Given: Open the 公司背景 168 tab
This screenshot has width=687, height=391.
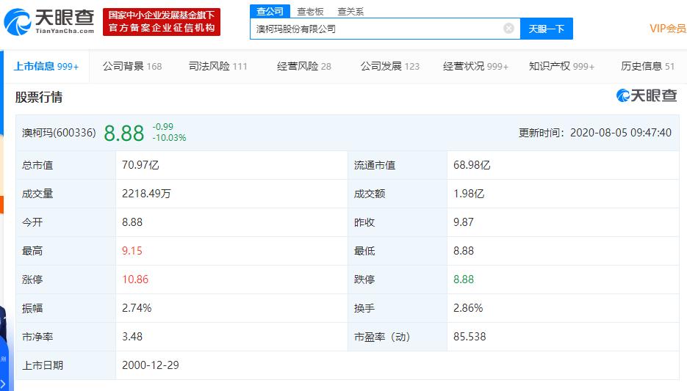Looking at the screenshot, I should [x=132, y=66].
